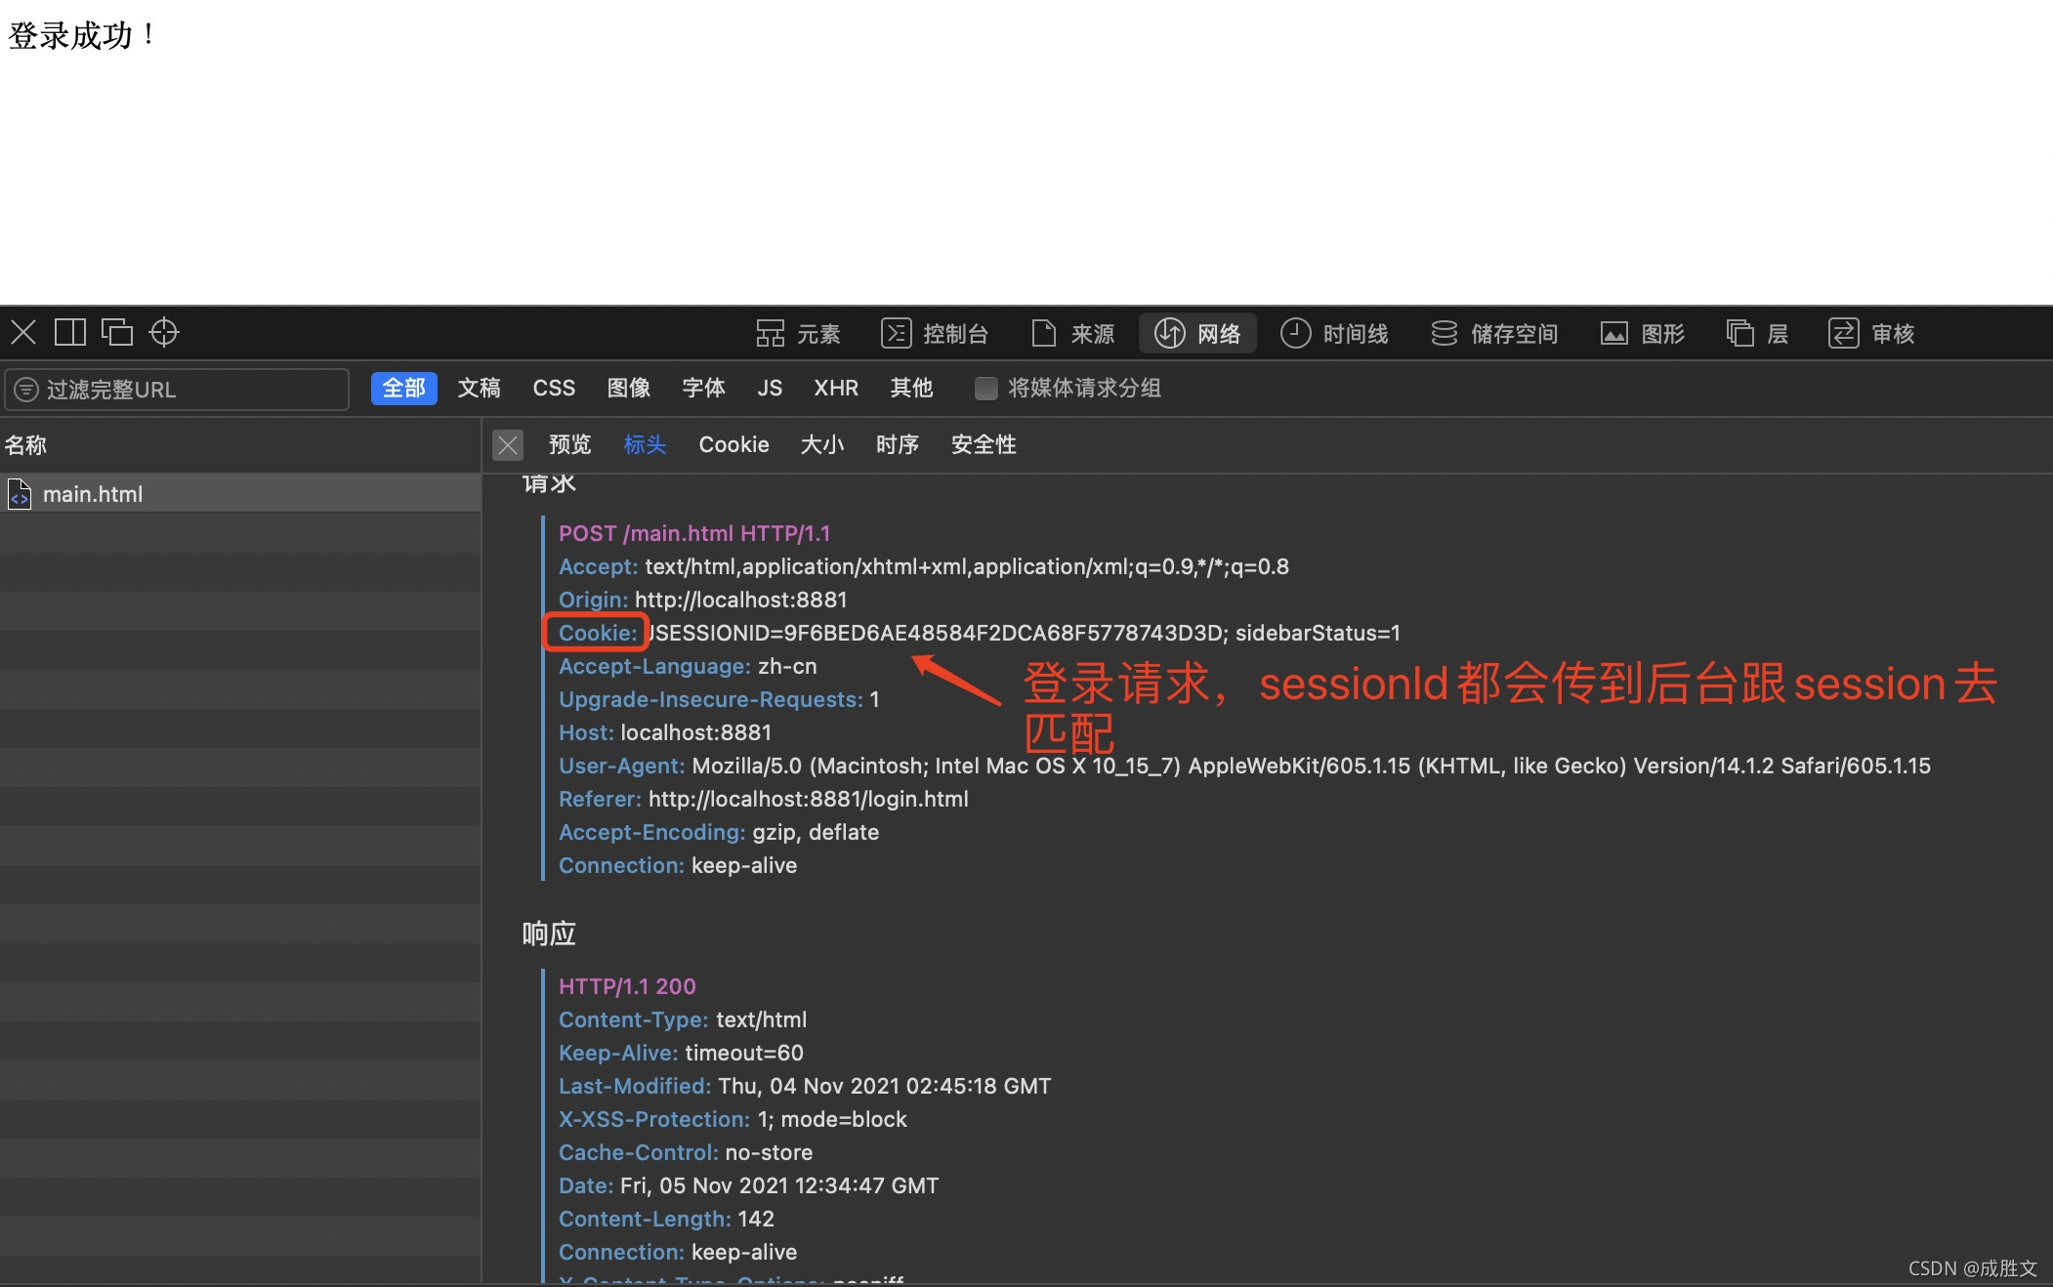Switch to the Cookie detail tab
This screenshot has height=1287, width=2053.
pyautogui.click(x=733, y=445)
